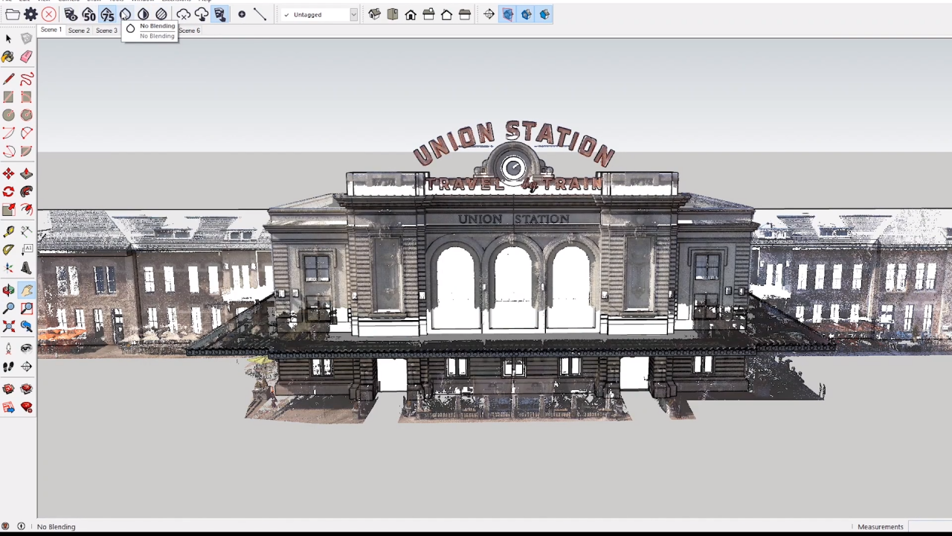Viewport: 952px width, 536px height.
Task: Switch to Front view house icon
Action: pos(411,14)
